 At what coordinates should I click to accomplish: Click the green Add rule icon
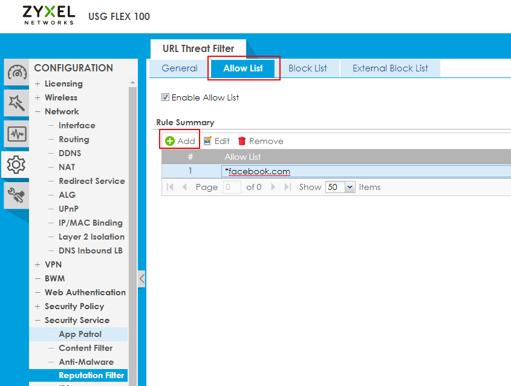tap(170, 141)
